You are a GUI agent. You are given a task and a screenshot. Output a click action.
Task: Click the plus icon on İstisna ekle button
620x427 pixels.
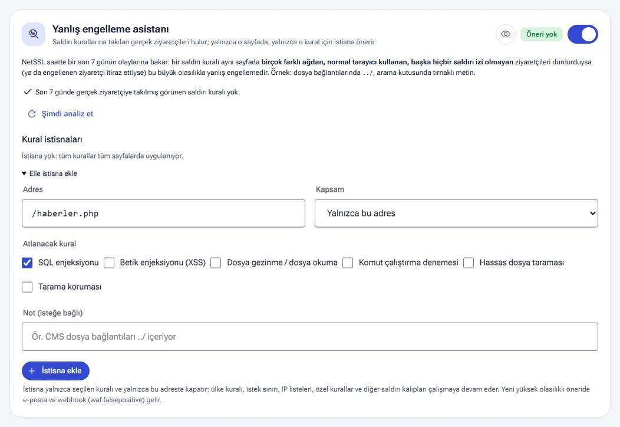(32, 371)
